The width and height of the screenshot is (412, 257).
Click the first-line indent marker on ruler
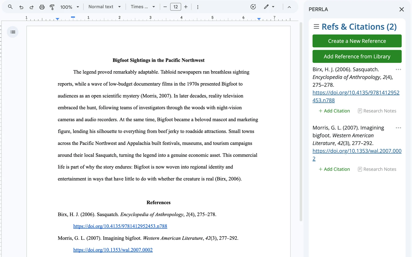pyautogui.click(x=73, y=17)
